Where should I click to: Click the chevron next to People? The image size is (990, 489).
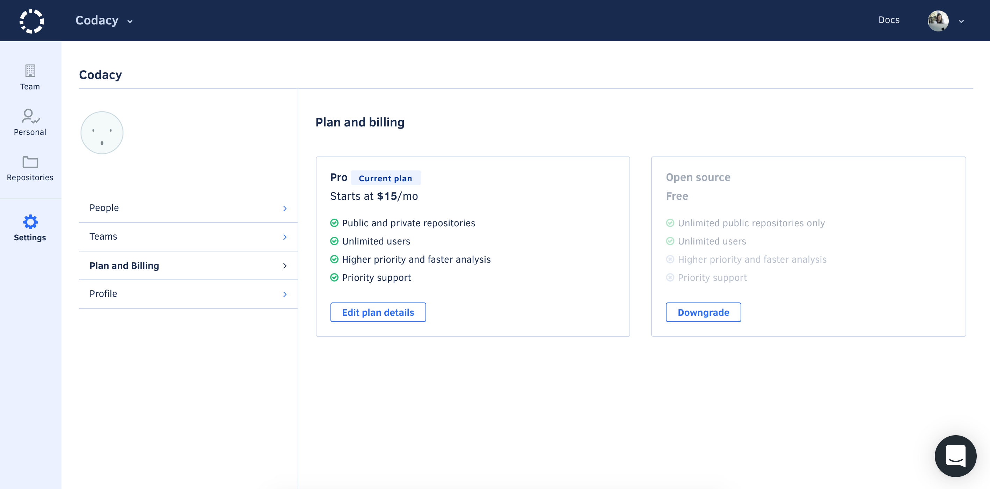coord(285,209)
